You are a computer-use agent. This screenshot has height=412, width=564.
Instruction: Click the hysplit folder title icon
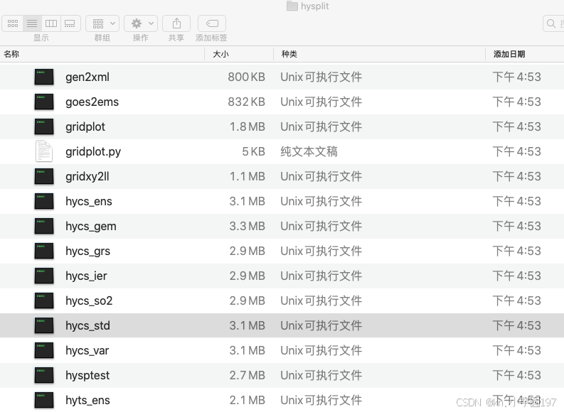click(x=292, y=6)
